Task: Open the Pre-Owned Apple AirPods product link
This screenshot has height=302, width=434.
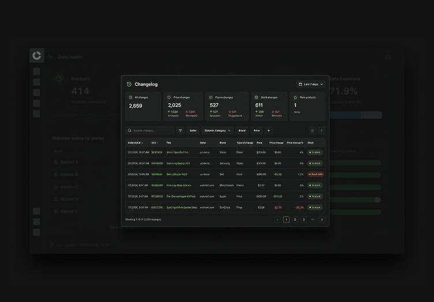Action: tap(181, 197)
